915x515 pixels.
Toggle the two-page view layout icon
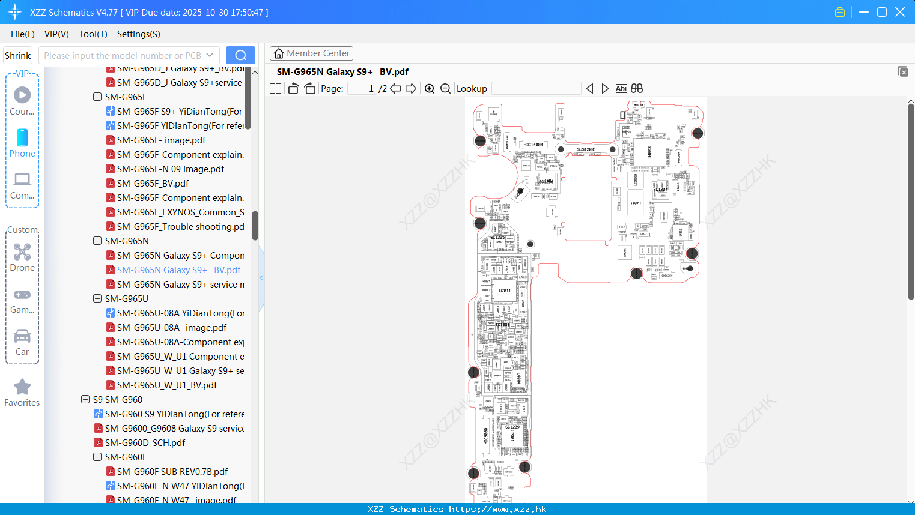[x=275, y=88]
